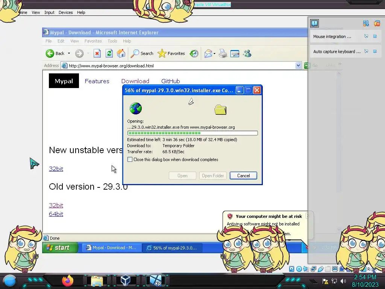385x289 pixels.
Task: Click the download progress bar
Action: click(x=192, y=133)
